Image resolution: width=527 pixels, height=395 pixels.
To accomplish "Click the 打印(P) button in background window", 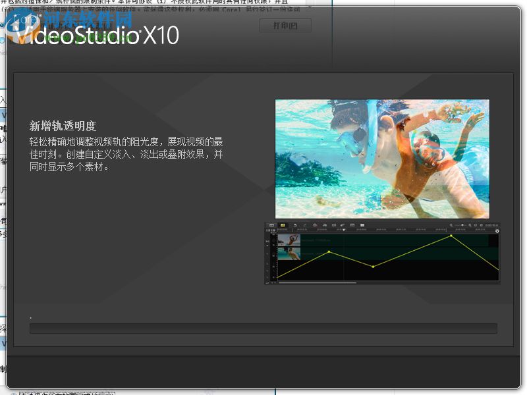I will 285,26.
